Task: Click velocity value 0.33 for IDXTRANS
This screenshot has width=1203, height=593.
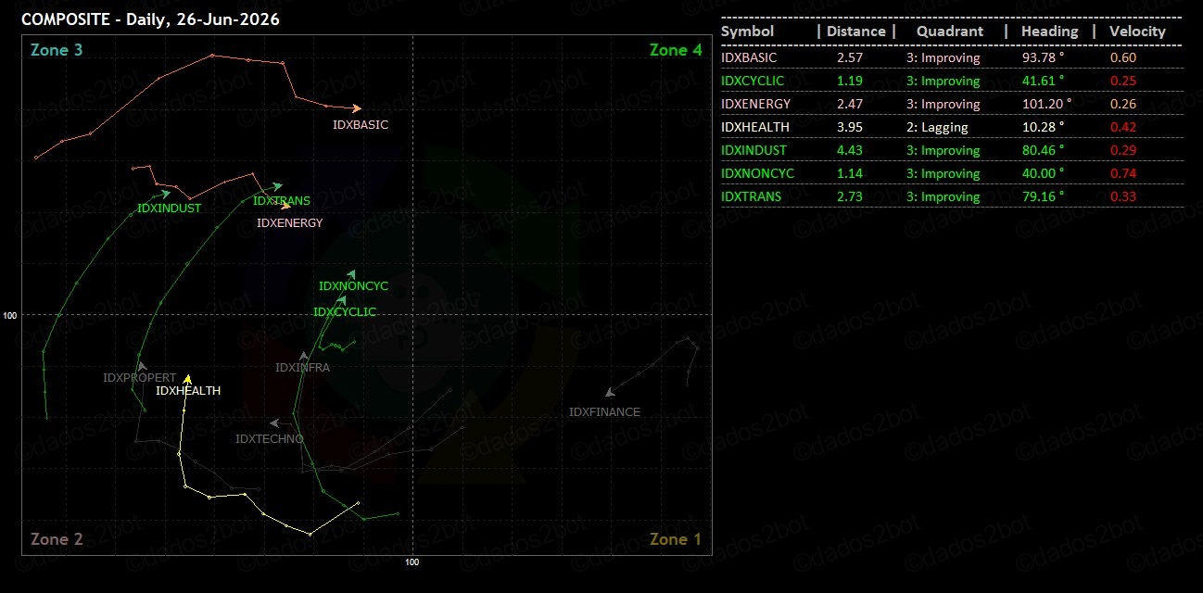Action: (x=1122, y=196)
